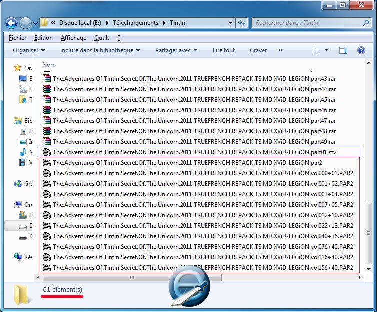Viewport: 377px width, 312px height.
Task: Open the Affichage menu
Action: pos(73,38)
